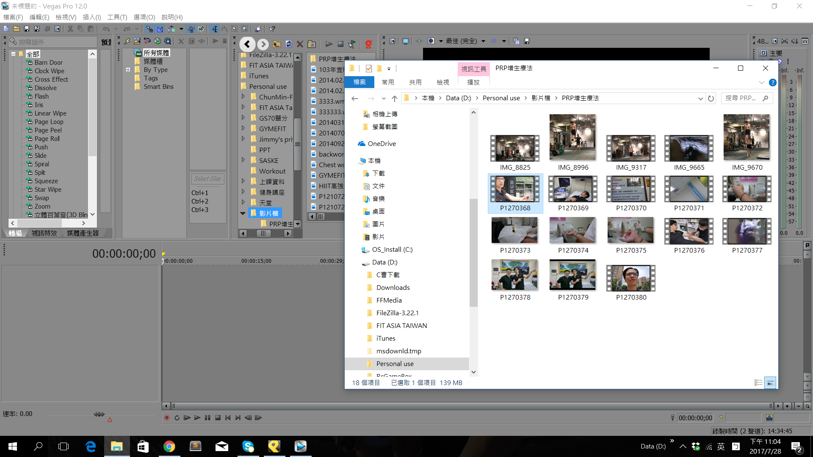813x457 pixels.
Task: Click the Refresh icon in Vegas Explorer toolbar
Action: 288,44
